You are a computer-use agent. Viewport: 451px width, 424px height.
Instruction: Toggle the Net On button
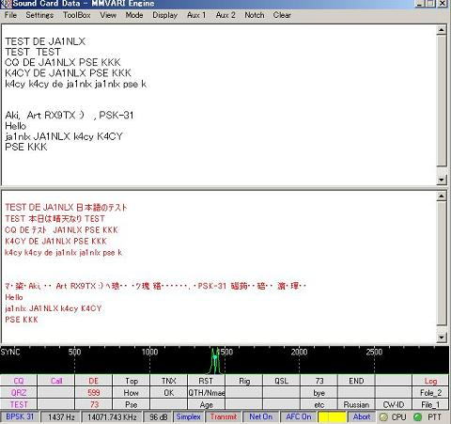tap(260, 417)
